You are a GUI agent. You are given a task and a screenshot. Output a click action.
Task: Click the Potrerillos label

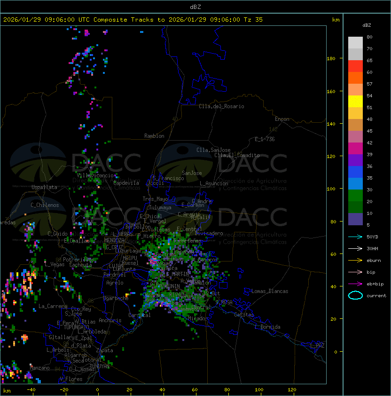tap(78, 260)
